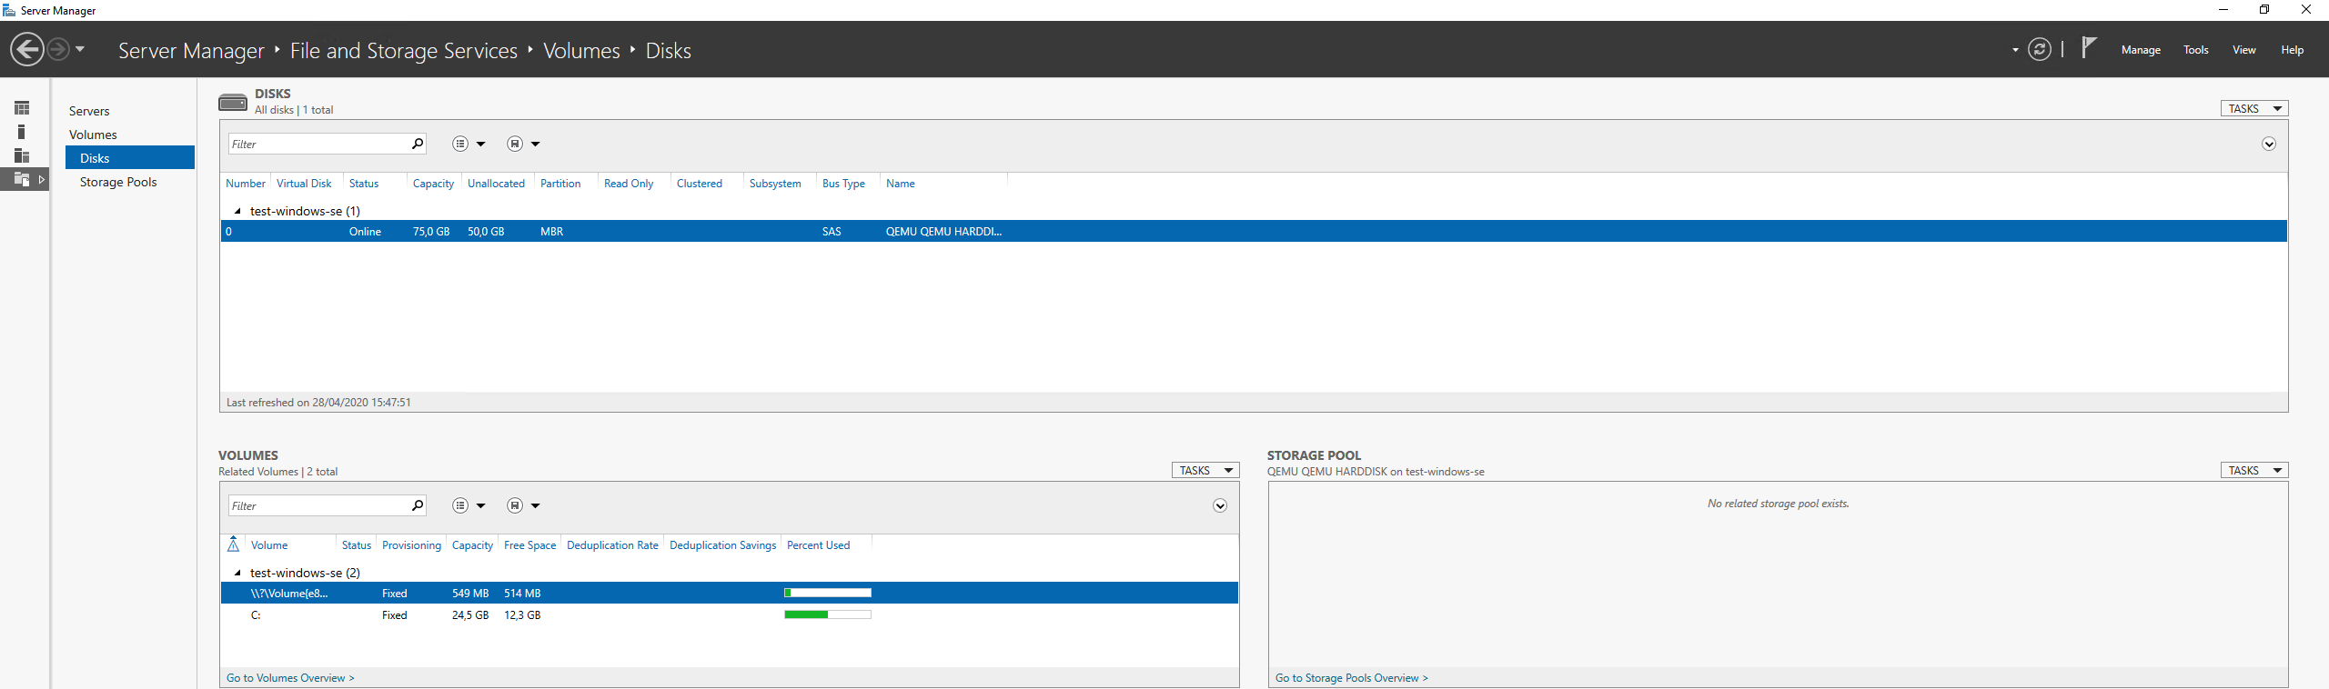Open the Tools menu
This screenshot has width=2329, height=689.
(2195, 50)
